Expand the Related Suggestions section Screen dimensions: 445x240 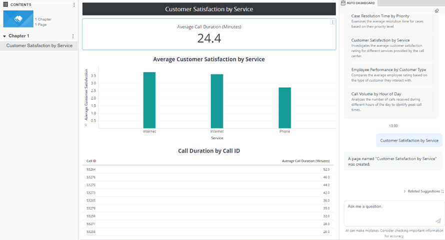404,192
